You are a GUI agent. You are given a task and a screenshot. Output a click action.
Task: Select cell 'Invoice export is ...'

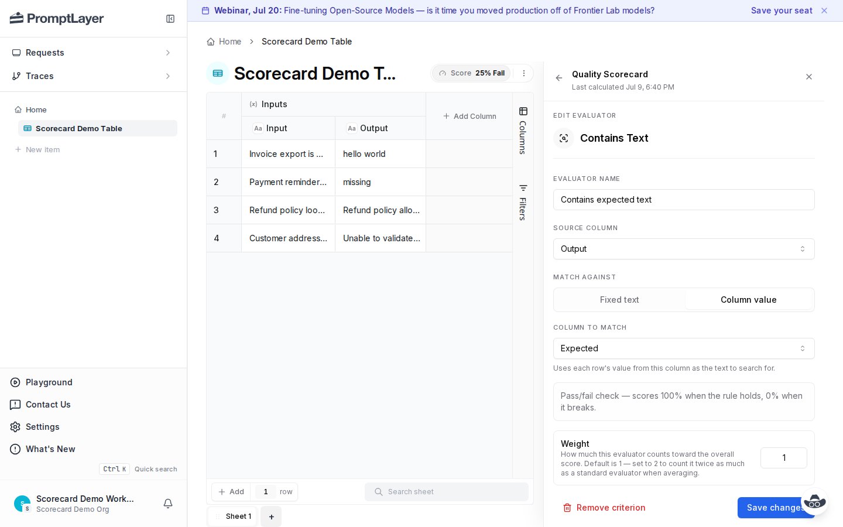(288, 154)
